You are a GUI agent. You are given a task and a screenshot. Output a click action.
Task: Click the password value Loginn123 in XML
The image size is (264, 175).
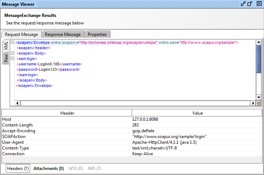[x=48, y=69]
